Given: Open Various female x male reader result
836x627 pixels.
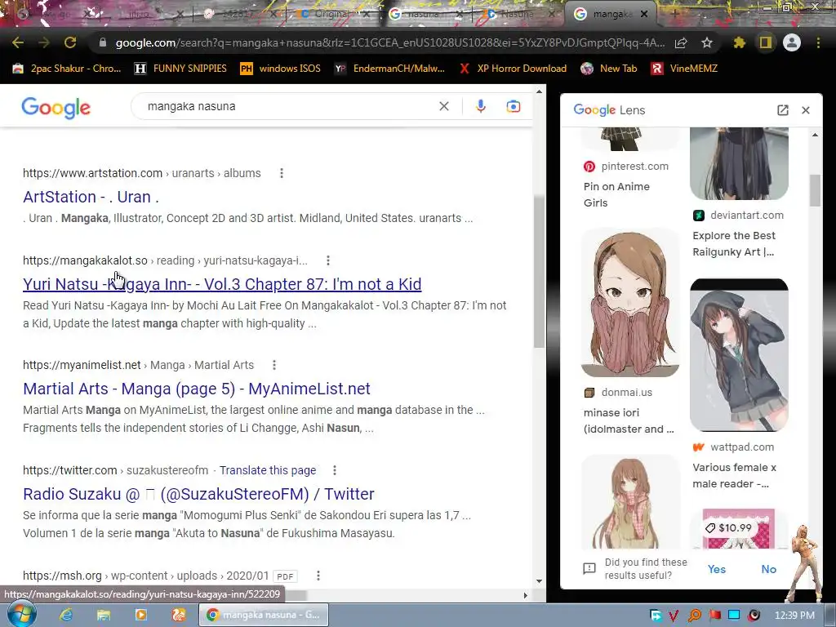Looking at the screenshot, I should point(735,476).
